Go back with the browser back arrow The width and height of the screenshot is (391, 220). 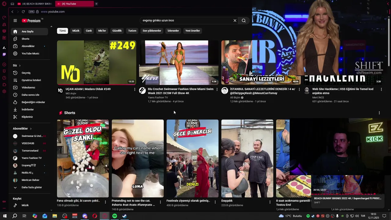click(x=12, y=12)
